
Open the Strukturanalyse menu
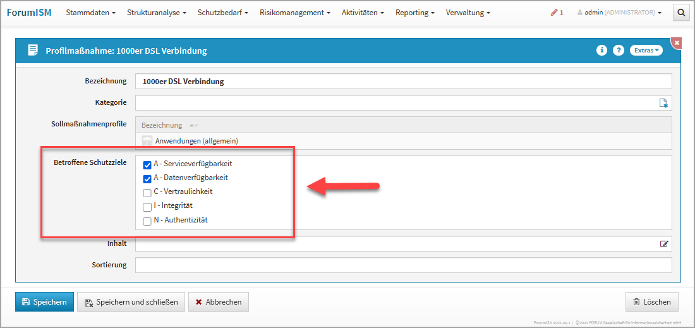(x=157, y=13)
